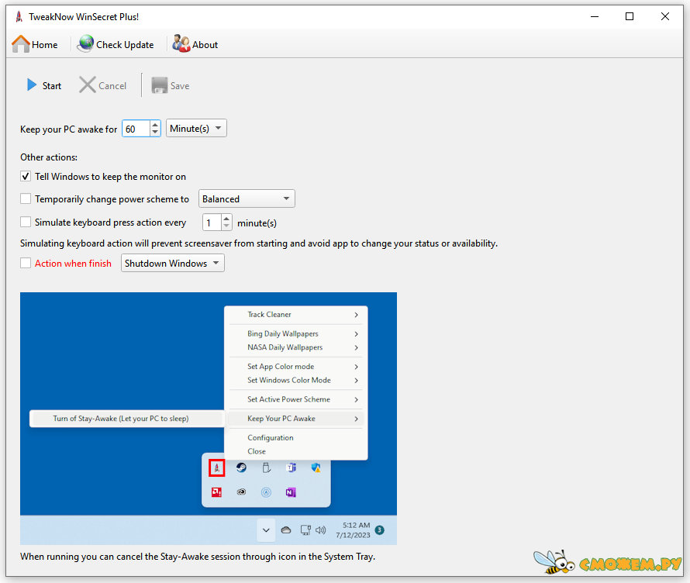
Task: Open the Minute(s) time unit dropdown
Action: coord(196,129)
